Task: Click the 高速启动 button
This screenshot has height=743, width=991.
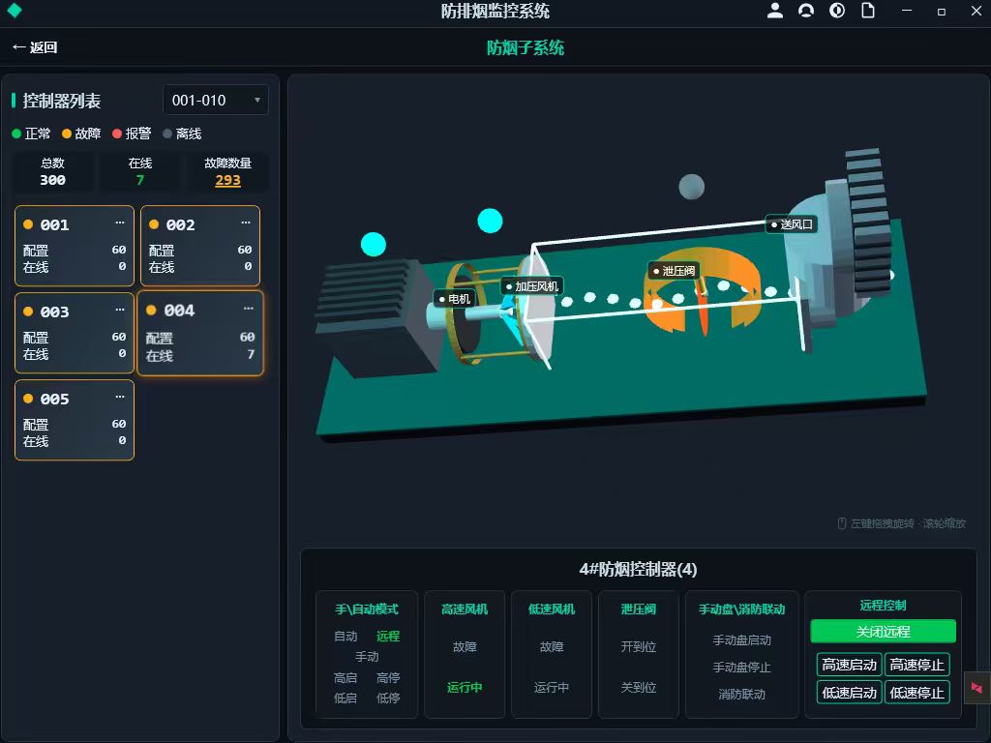Action: [849, 665]
